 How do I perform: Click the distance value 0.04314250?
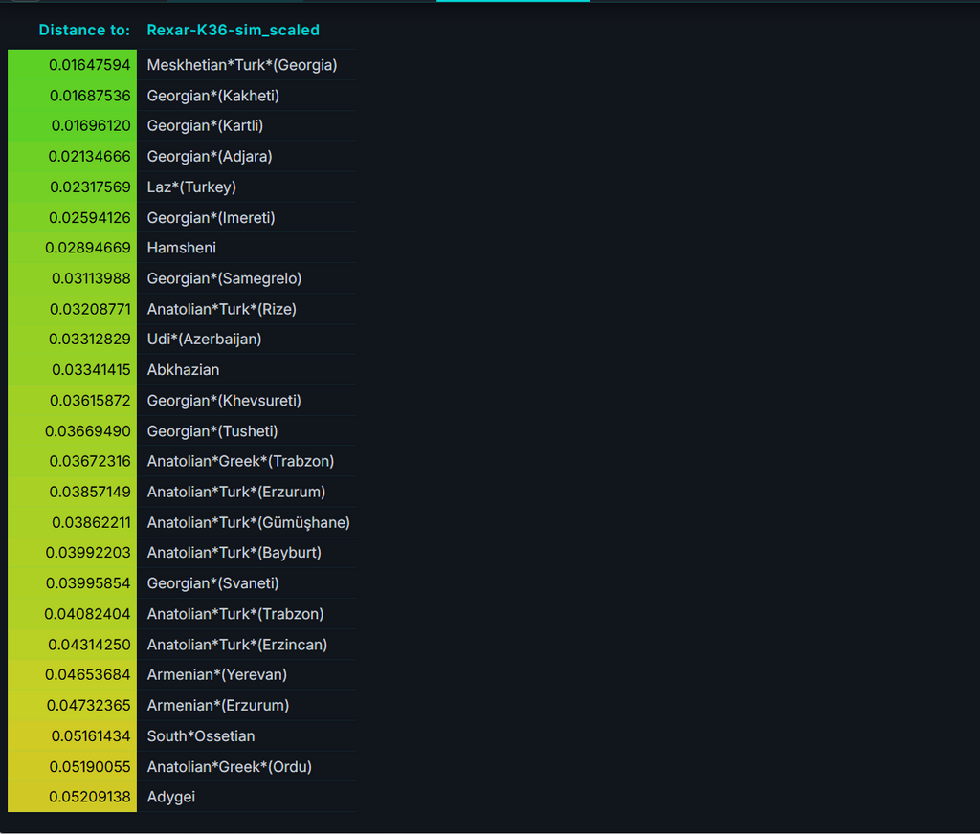pos(89,645)
